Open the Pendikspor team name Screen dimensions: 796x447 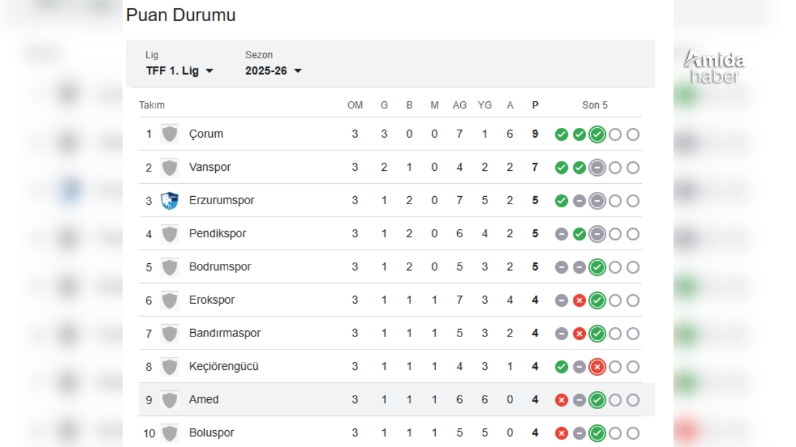point(218,234)
